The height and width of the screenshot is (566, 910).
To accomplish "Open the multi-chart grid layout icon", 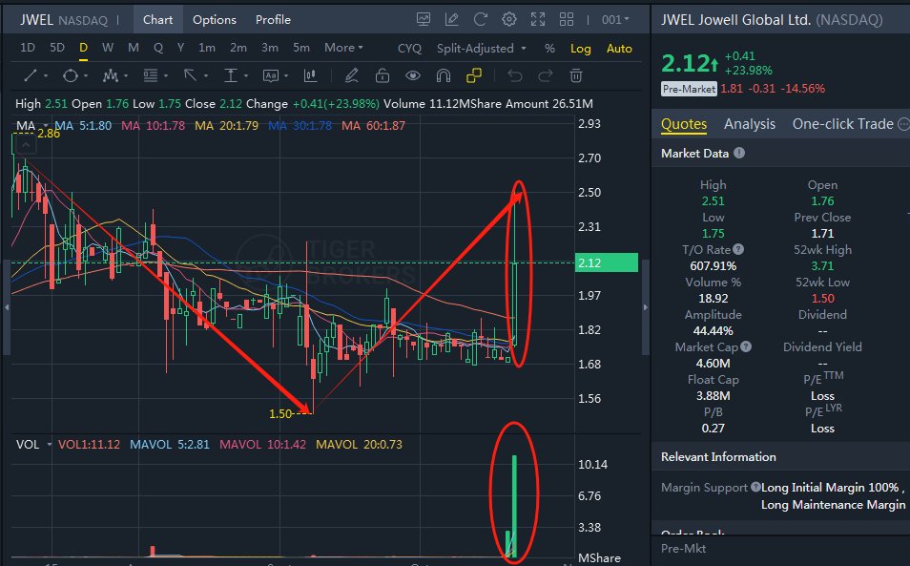I will (x=567, y=19).
